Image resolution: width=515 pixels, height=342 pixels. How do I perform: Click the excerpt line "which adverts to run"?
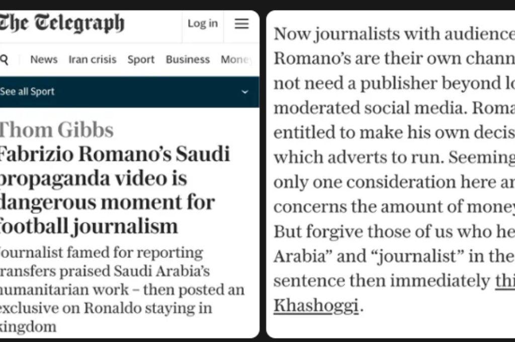click(346, 157)
